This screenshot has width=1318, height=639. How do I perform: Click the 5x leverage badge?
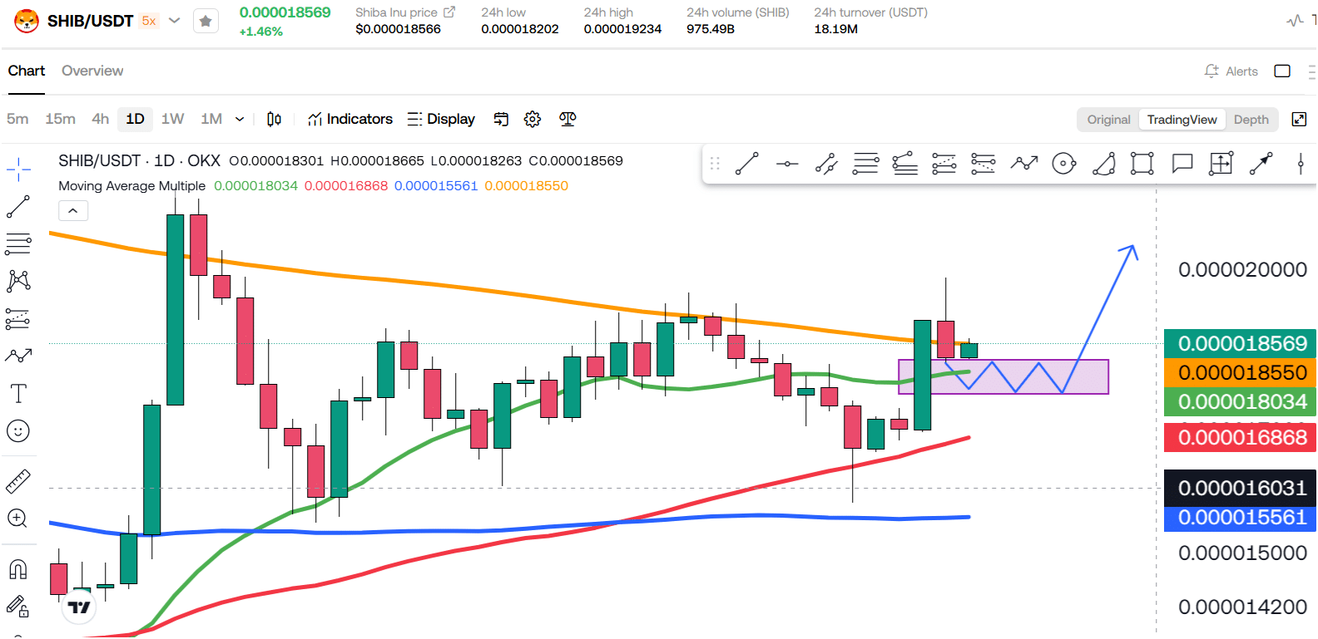(x=149, y=21)
